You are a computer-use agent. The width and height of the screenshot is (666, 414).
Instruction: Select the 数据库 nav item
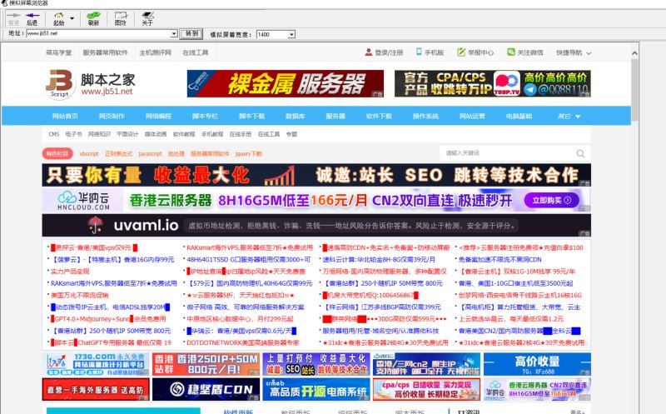coord(296,116)
